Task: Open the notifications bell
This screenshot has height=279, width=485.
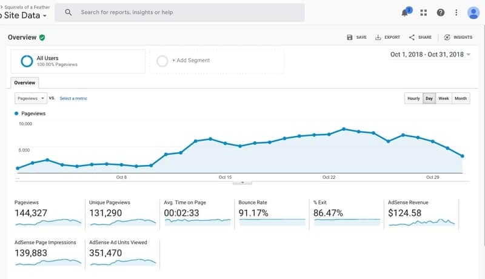Action: tap(405, 13)
